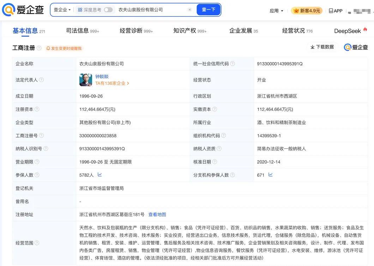Open the 钟睒睒 profile link
The image size is (374, 266).
(102, 76)
